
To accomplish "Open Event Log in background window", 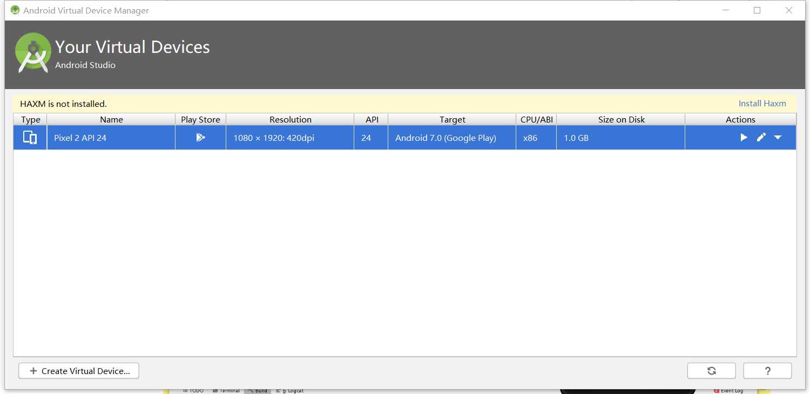I will pos(728,390).
